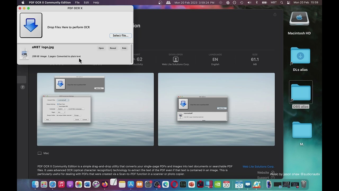Click 'Converted to plain text' status text
The width and height of the screenshot is (339, 191).
tap(69, 56)
